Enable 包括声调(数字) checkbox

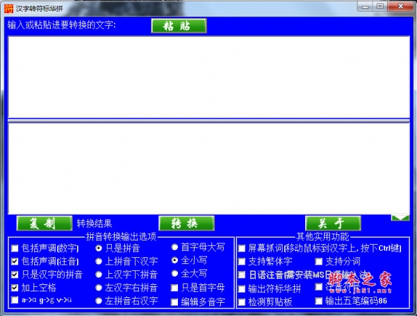[15, 248]
